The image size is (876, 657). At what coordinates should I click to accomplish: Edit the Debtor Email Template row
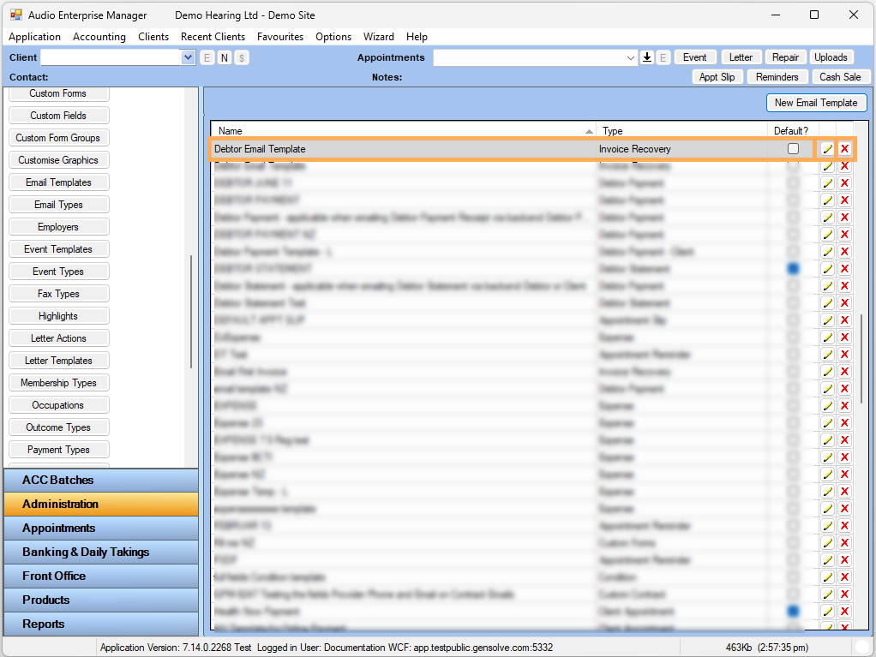(827, 149)
